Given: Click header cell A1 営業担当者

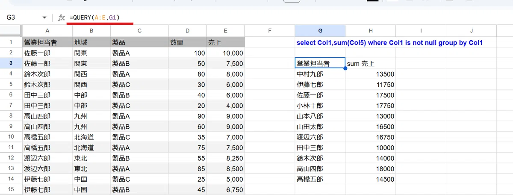Looking at the screenshot, I should tap(47, 42).
